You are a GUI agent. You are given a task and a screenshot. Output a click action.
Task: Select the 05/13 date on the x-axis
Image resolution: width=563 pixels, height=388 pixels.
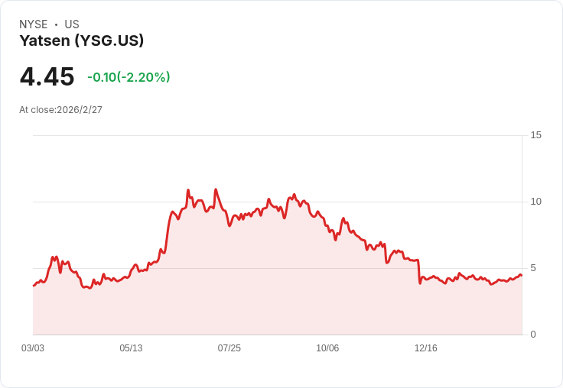coord(131,348)
